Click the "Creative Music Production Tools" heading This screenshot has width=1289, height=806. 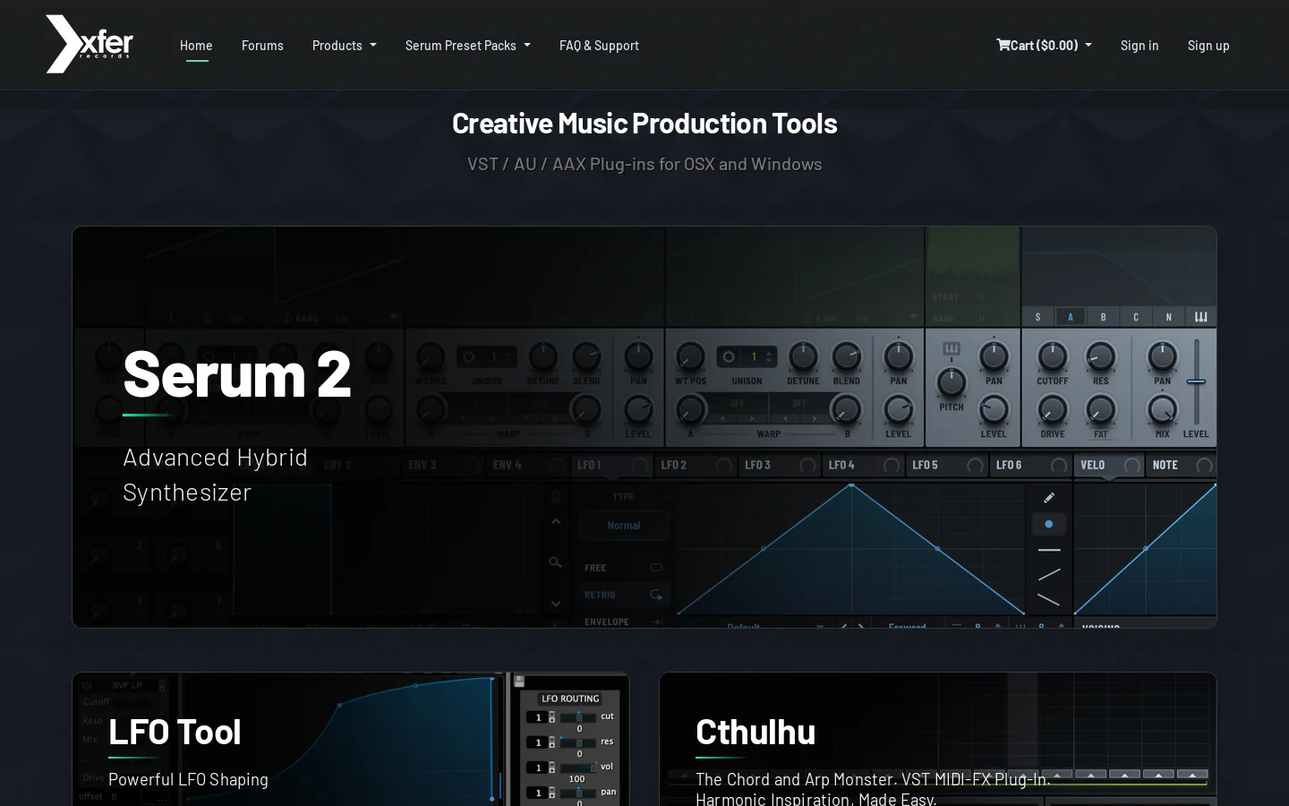pyautogui.click(x=644, y=123)
